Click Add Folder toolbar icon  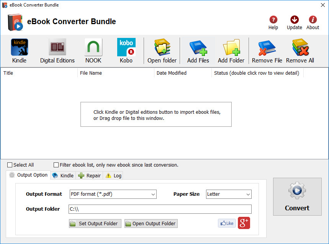click(x=231, y=51)
